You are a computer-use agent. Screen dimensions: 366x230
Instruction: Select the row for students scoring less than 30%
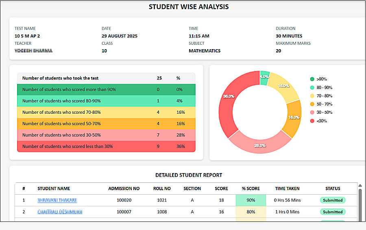106,146
